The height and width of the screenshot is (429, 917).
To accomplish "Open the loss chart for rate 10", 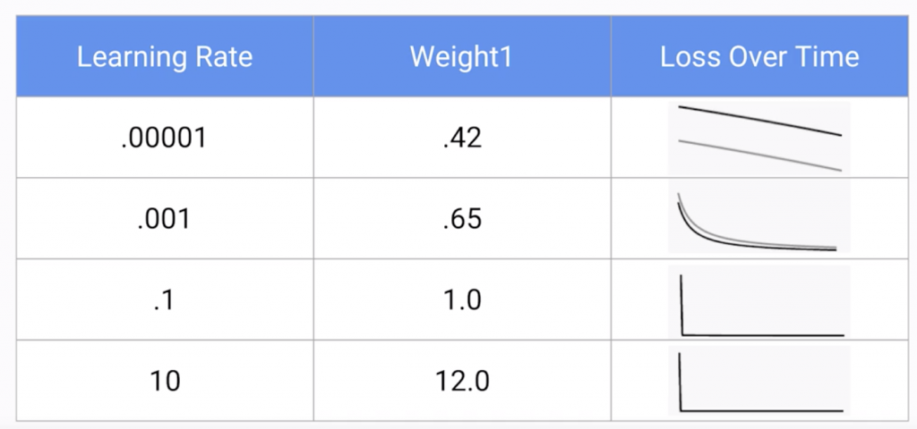I will (x=759, y=381).
